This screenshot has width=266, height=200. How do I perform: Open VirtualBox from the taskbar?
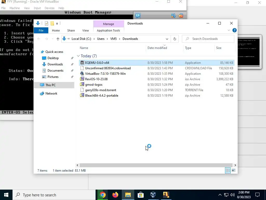[x=153, y=195]
